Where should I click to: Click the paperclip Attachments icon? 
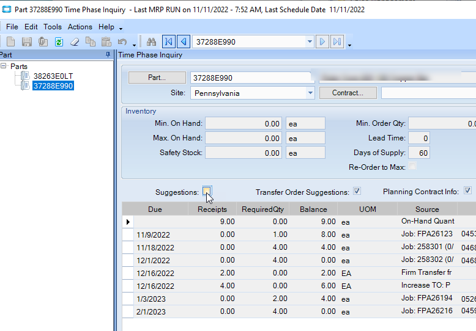[43, 42]
